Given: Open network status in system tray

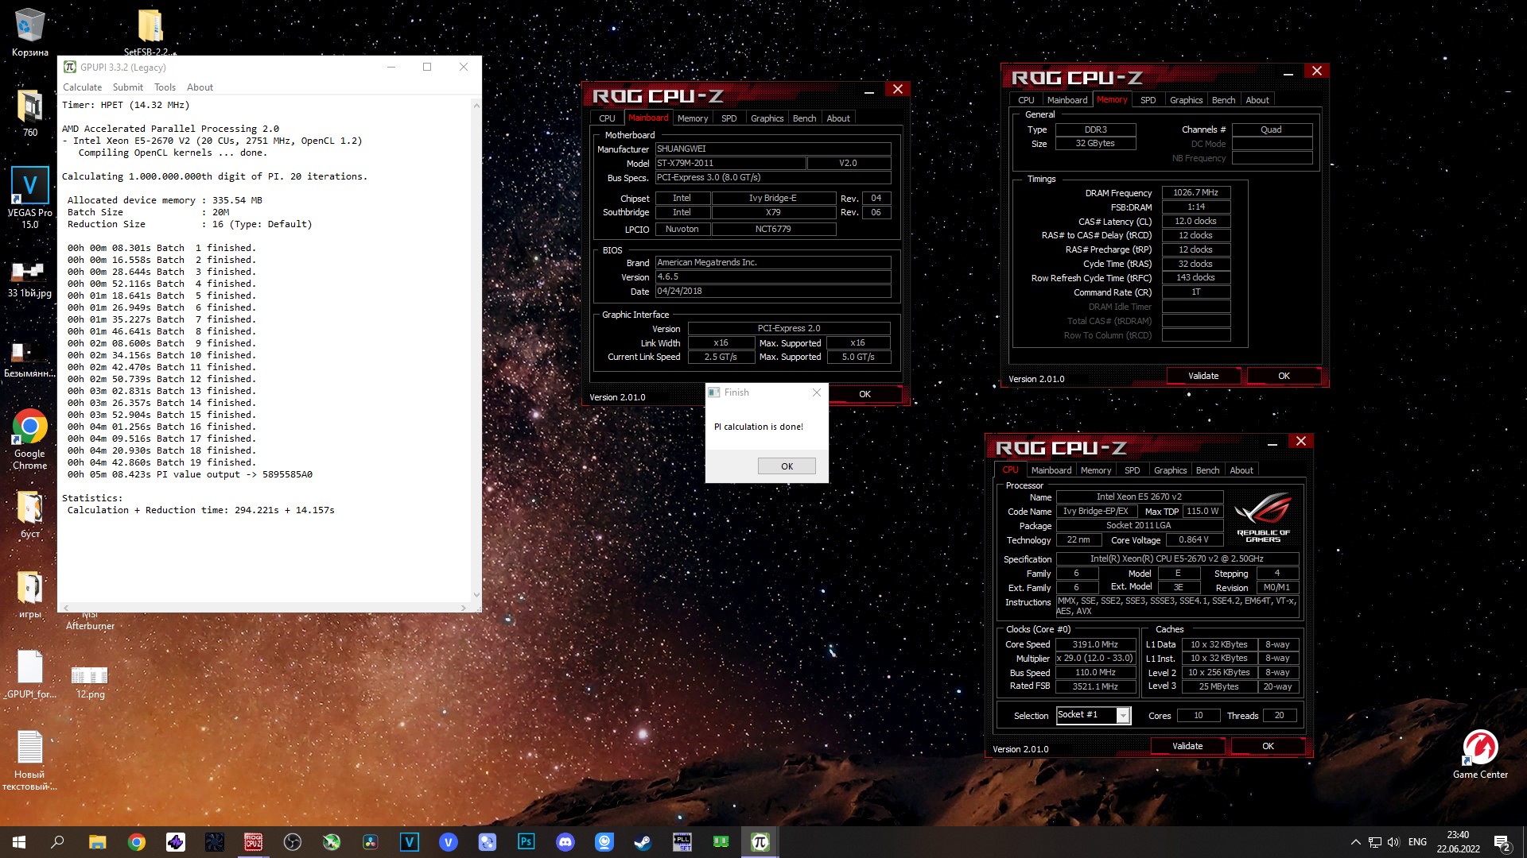Looking at the screenshot, I should click(1374, 842).
